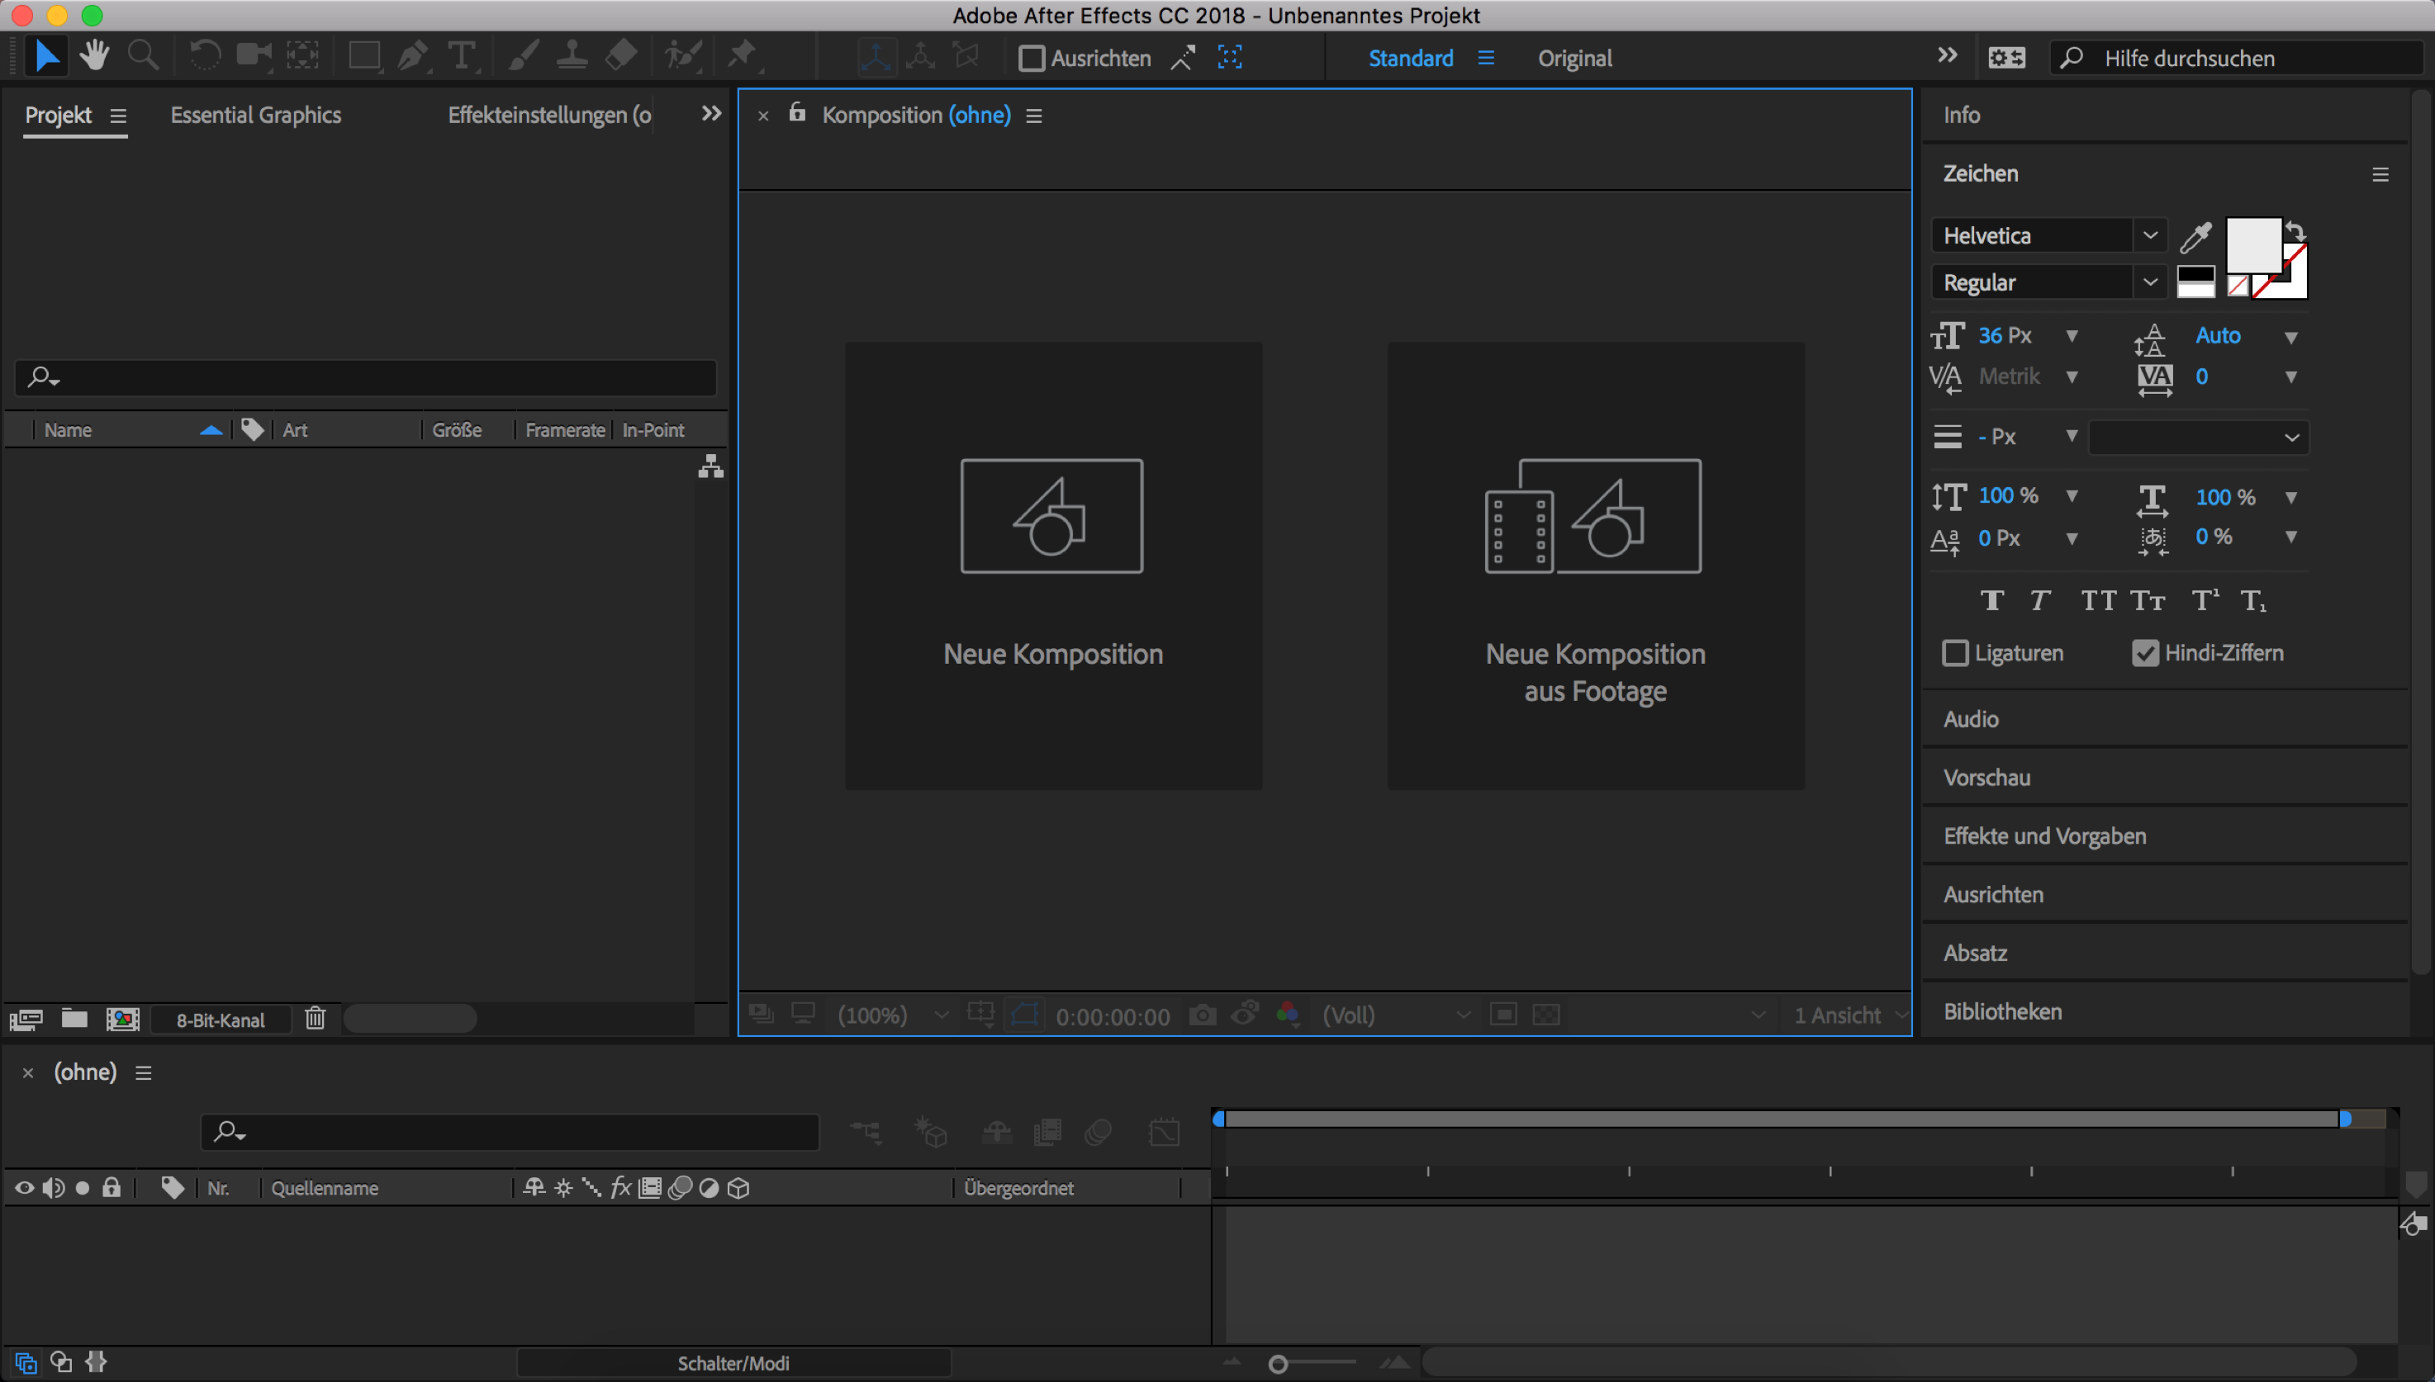This screenshot has width=2435, height=1382.
Task: Disable Hindi-Ziffern in the Zeichen panel
Action: [2144, 652]
